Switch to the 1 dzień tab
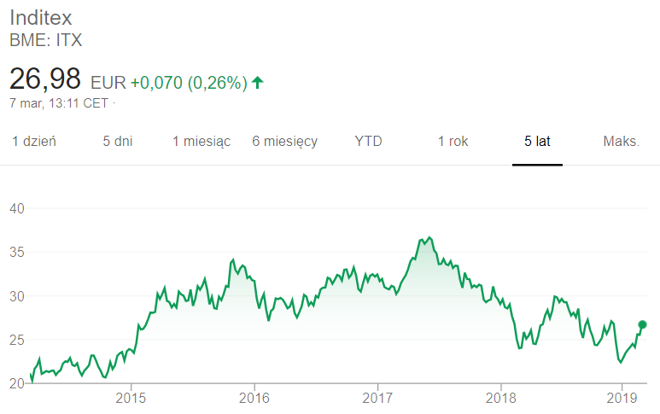This screenshot has height=414, width=660. [33, 142]
